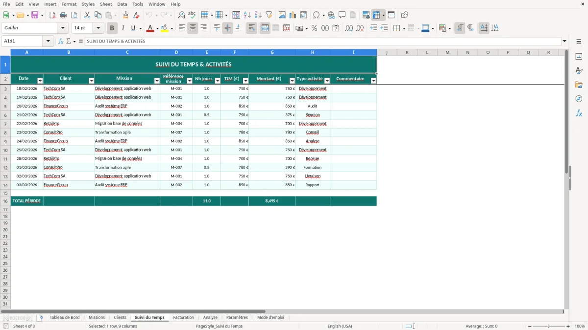Screen dimensions: 588x330
Task: Open the Function Wizard next to Name Box
Action: tap(61, 41)
